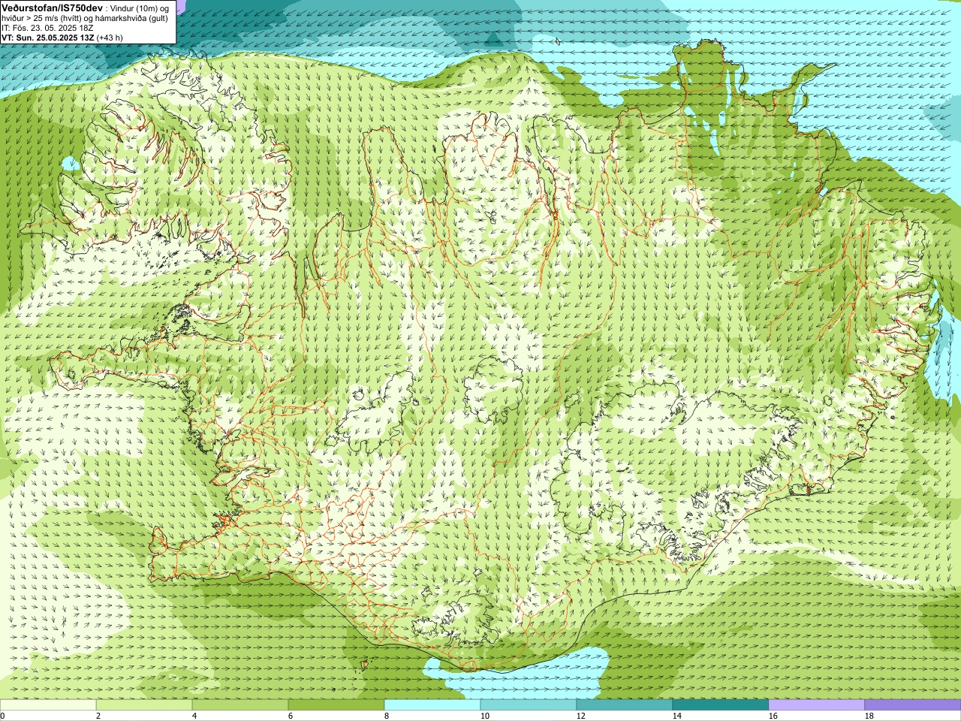This screenshot has height=721, width=961.
Task: Select the pale teal 10–12 m/s legend swatch
Action: pyautogui.click(x=529, y=705)
